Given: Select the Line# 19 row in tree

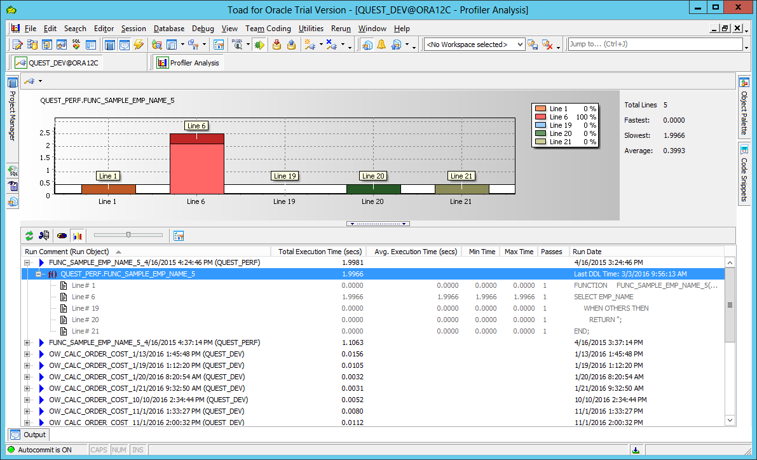Looking at the screenshot, I should coord(372,308).
